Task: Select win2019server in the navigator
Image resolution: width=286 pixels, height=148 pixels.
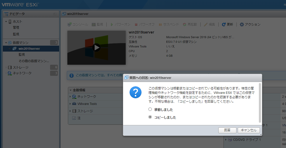Action: coord(29,49)
